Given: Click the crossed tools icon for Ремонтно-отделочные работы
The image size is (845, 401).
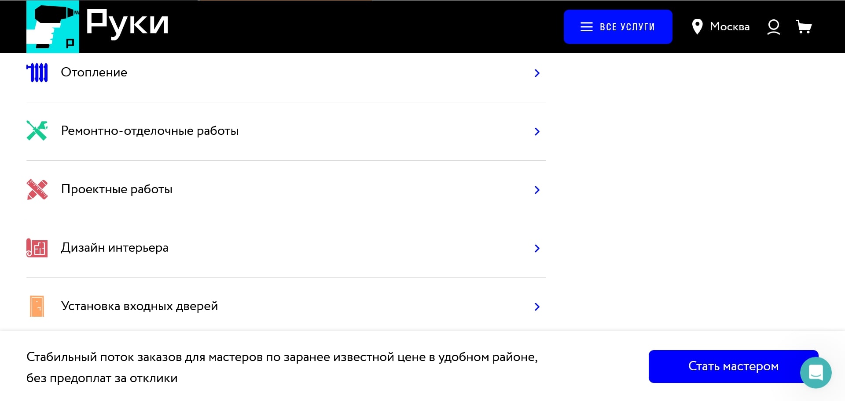Looking at the screenshot, I should (37, 130).
